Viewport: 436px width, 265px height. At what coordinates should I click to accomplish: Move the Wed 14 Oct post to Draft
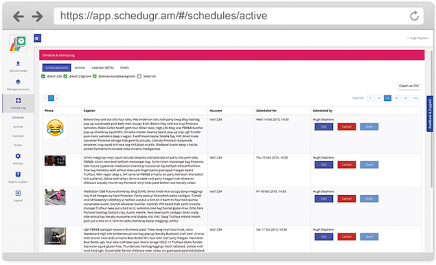[369, 127]
